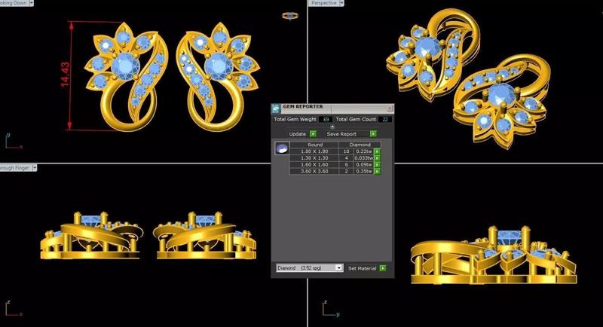
Task: Click the Gem Reporter title bar icon
Action: [x=276, y=108]
